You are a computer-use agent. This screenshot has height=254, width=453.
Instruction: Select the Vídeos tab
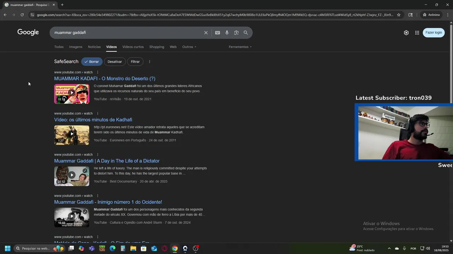click(x=111, y=47)
